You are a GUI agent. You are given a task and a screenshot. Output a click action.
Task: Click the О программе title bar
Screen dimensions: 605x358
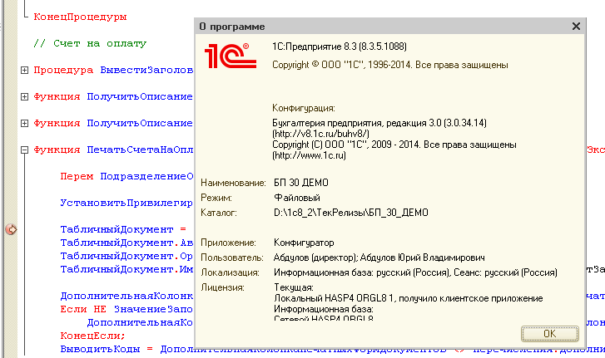coord(389,27)
